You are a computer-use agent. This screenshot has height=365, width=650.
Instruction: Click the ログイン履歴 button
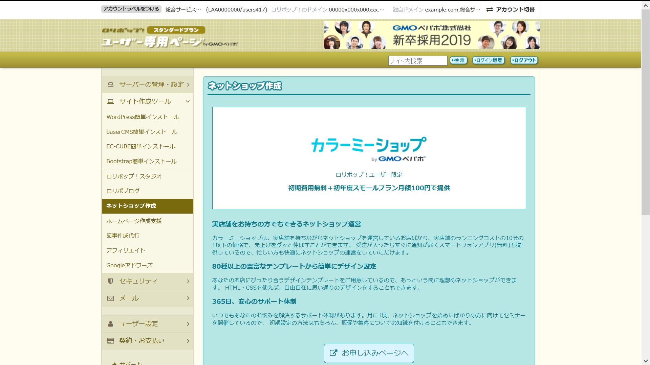(489, 60)
